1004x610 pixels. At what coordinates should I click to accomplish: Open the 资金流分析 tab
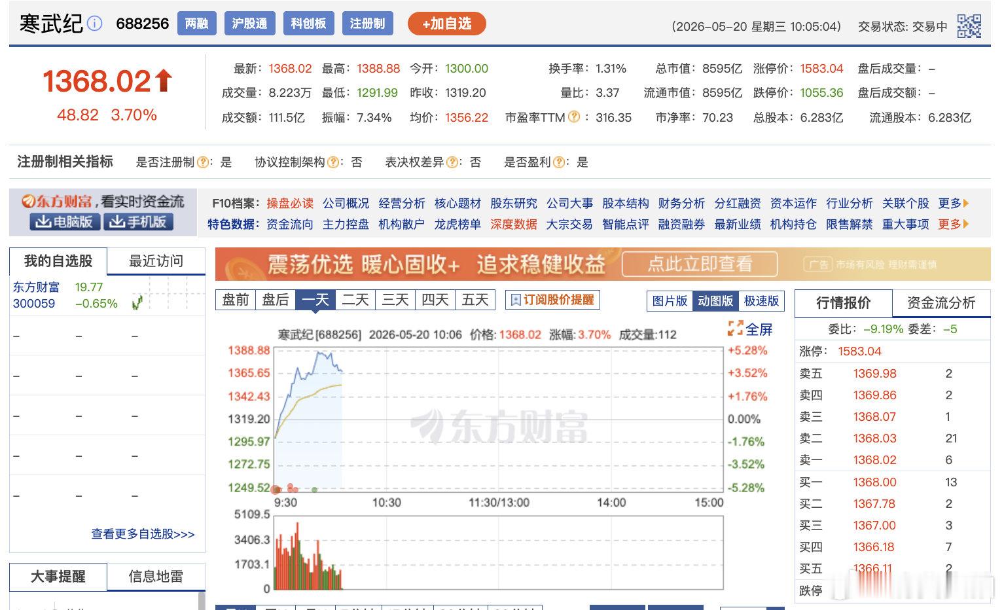(941, 303)
